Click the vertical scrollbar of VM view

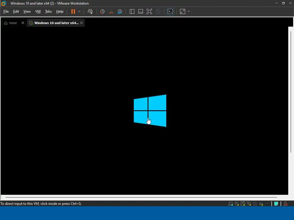pyautogui.click(x=291, y=92)
